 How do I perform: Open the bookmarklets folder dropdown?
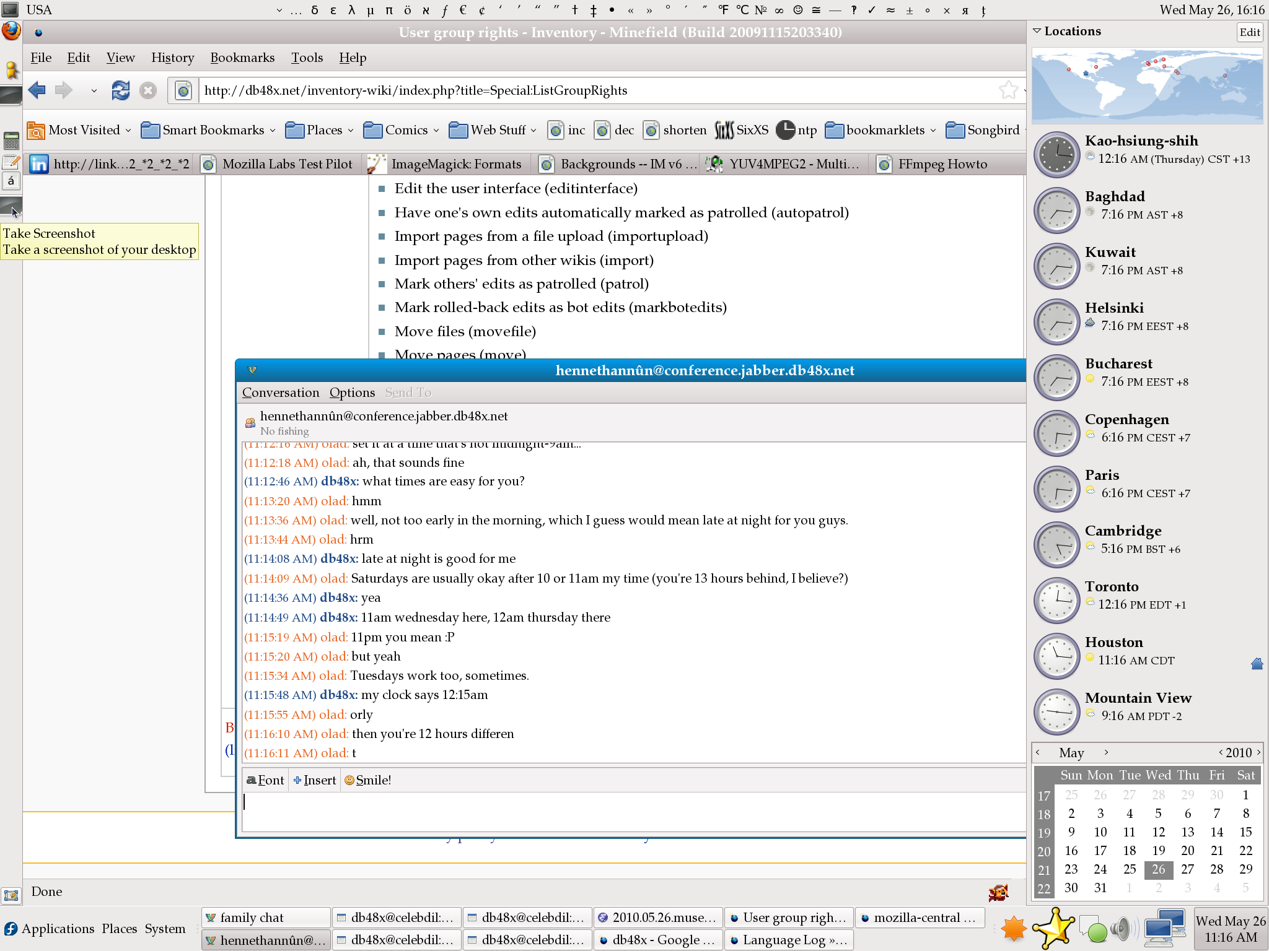coord(880,130)
